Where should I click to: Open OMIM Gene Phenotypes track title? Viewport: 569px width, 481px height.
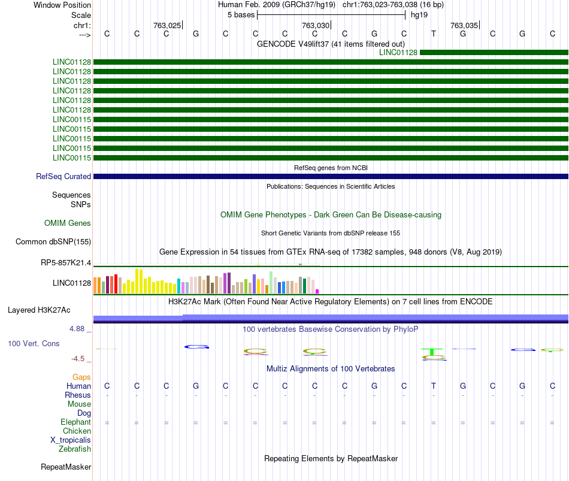click(x=331, y=214)
